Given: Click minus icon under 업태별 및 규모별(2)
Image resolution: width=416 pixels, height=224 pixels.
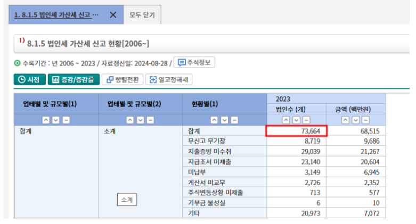Looking at the screenshot, I should pyautogui.click(x=150, y=120).
